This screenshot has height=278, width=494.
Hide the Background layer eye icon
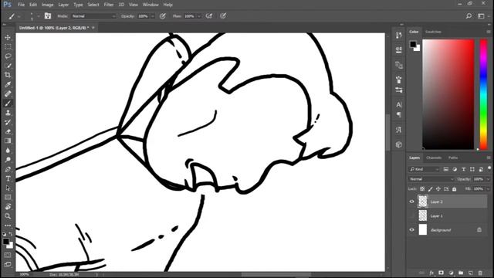411,230
